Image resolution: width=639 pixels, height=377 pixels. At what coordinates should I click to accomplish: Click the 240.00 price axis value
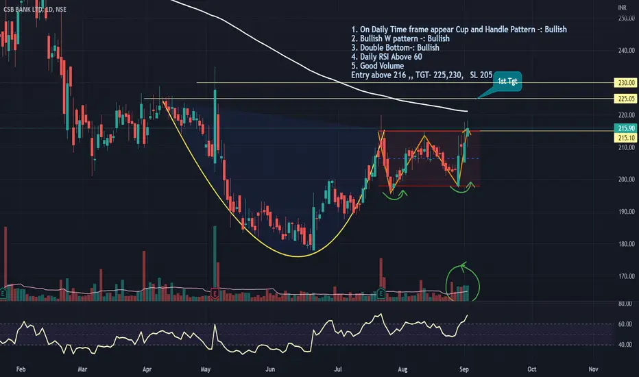(627, 51)
